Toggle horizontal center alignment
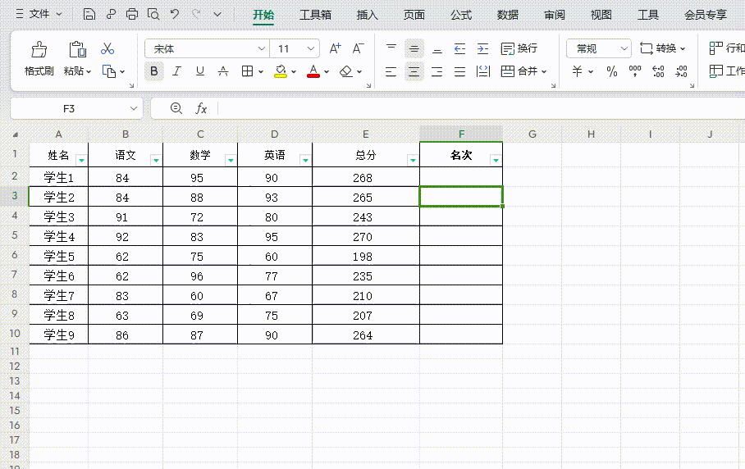This screenshot has width=745, height=469. click(414, 71)
